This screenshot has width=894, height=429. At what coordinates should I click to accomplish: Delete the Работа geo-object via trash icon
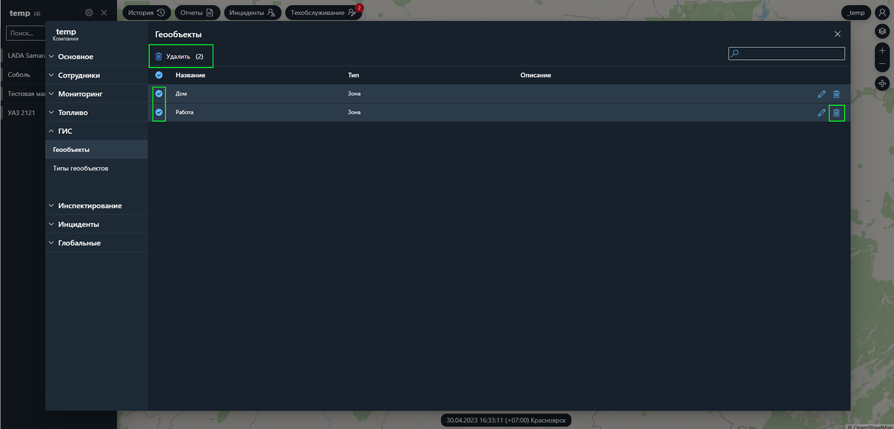tap(836, 112)
